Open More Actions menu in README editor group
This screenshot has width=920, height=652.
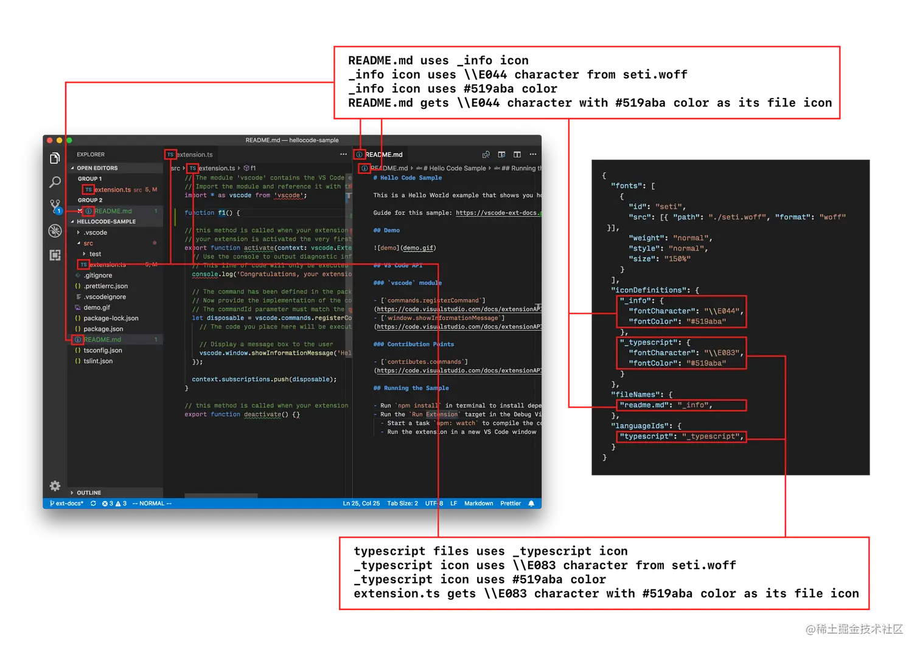(533, 154)
